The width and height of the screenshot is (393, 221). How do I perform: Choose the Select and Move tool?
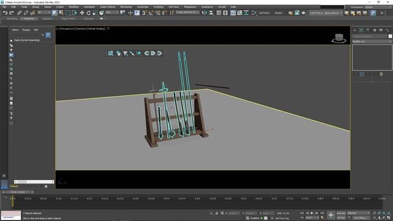[82, 13]
